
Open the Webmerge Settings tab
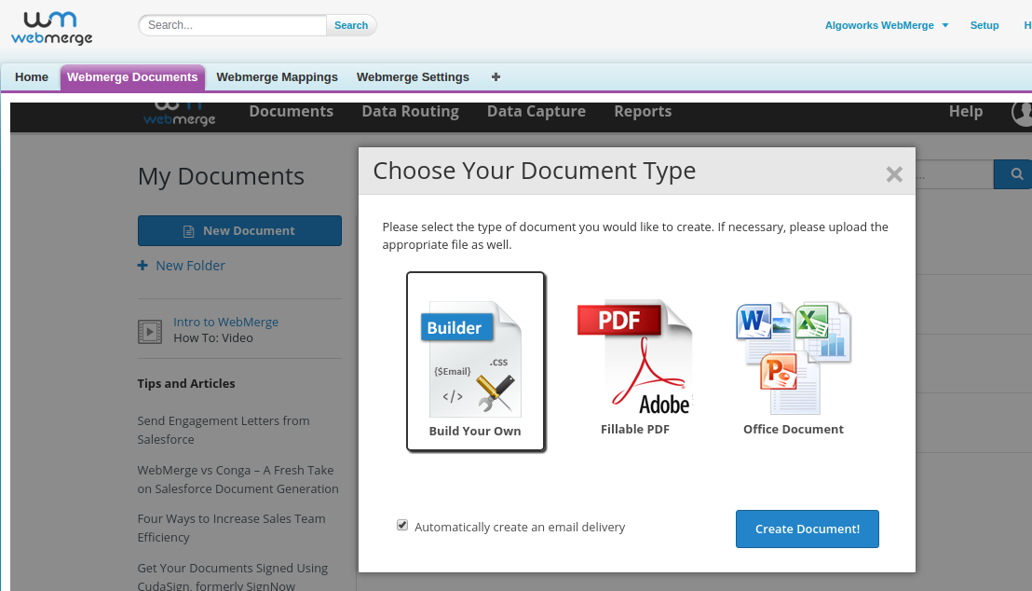pyautogui.click(x=413, y=77)
